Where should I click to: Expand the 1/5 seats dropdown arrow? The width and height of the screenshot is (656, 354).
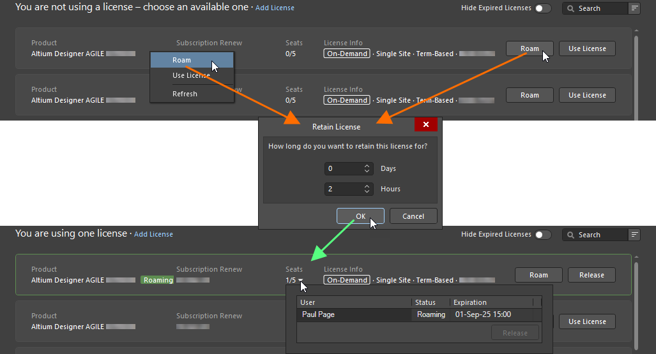pos(300,280)
